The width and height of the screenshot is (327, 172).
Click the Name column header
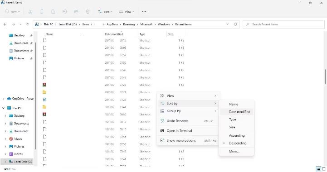click(x=49, y=34)
